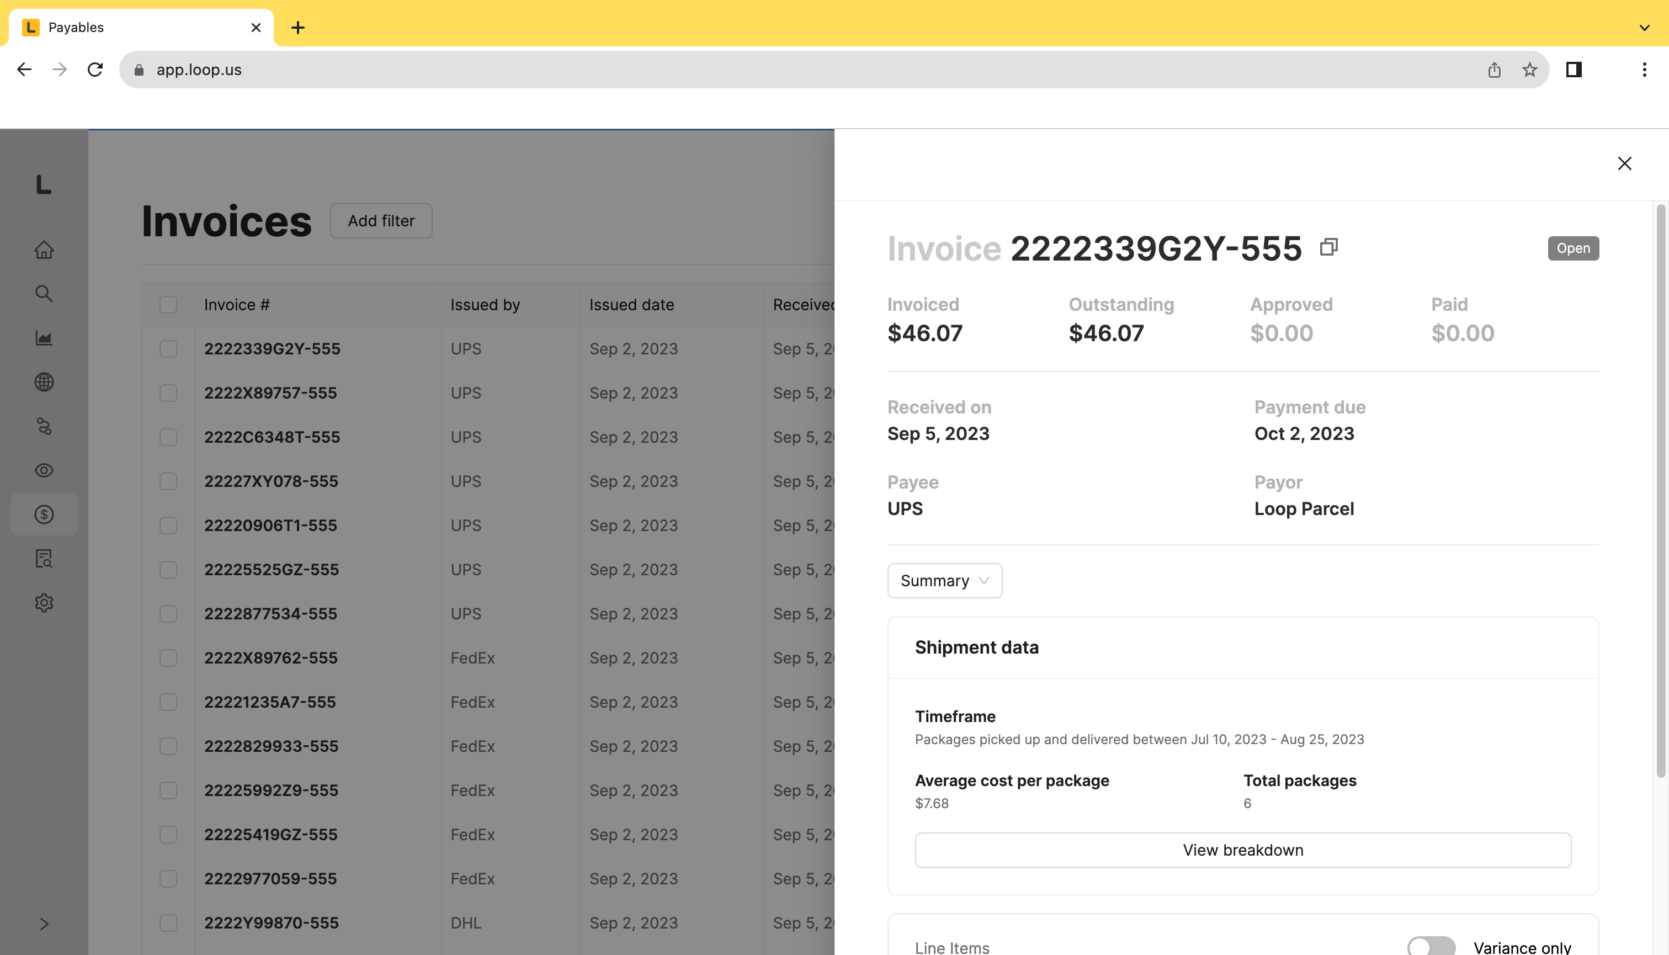Click the Add filter button

point(381,221)
